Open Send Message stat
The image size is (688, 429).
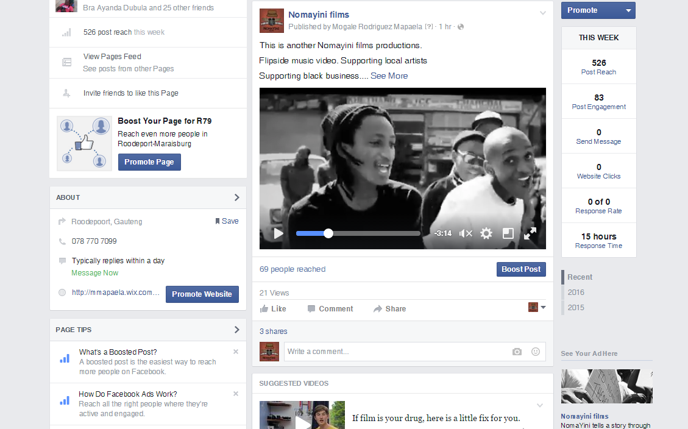(x=598, y=136)
